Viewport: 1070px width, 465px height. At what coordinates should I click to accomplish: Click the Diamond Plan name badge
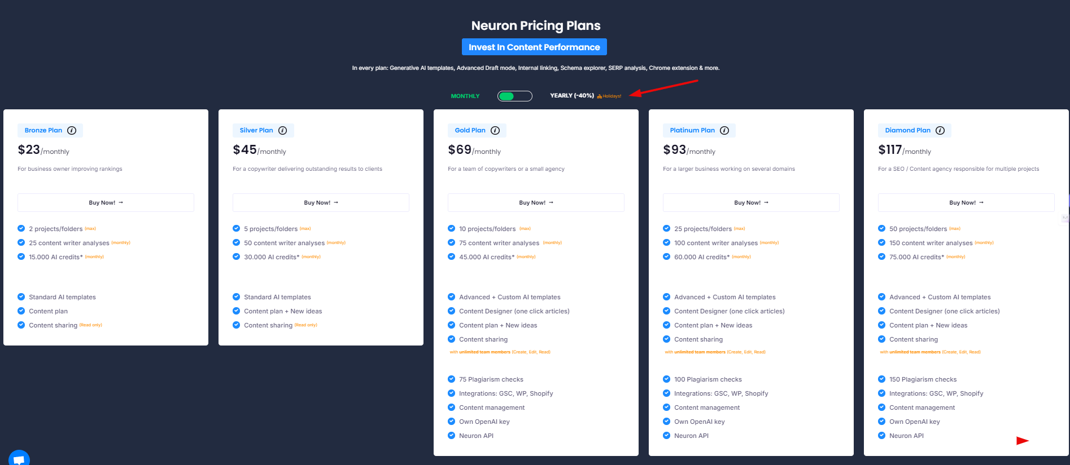click(907, 131)
